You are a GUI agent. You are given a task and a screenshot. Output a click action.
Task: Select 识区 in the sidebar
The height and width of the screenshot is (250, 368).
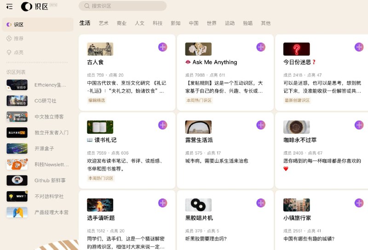(38, 25)
